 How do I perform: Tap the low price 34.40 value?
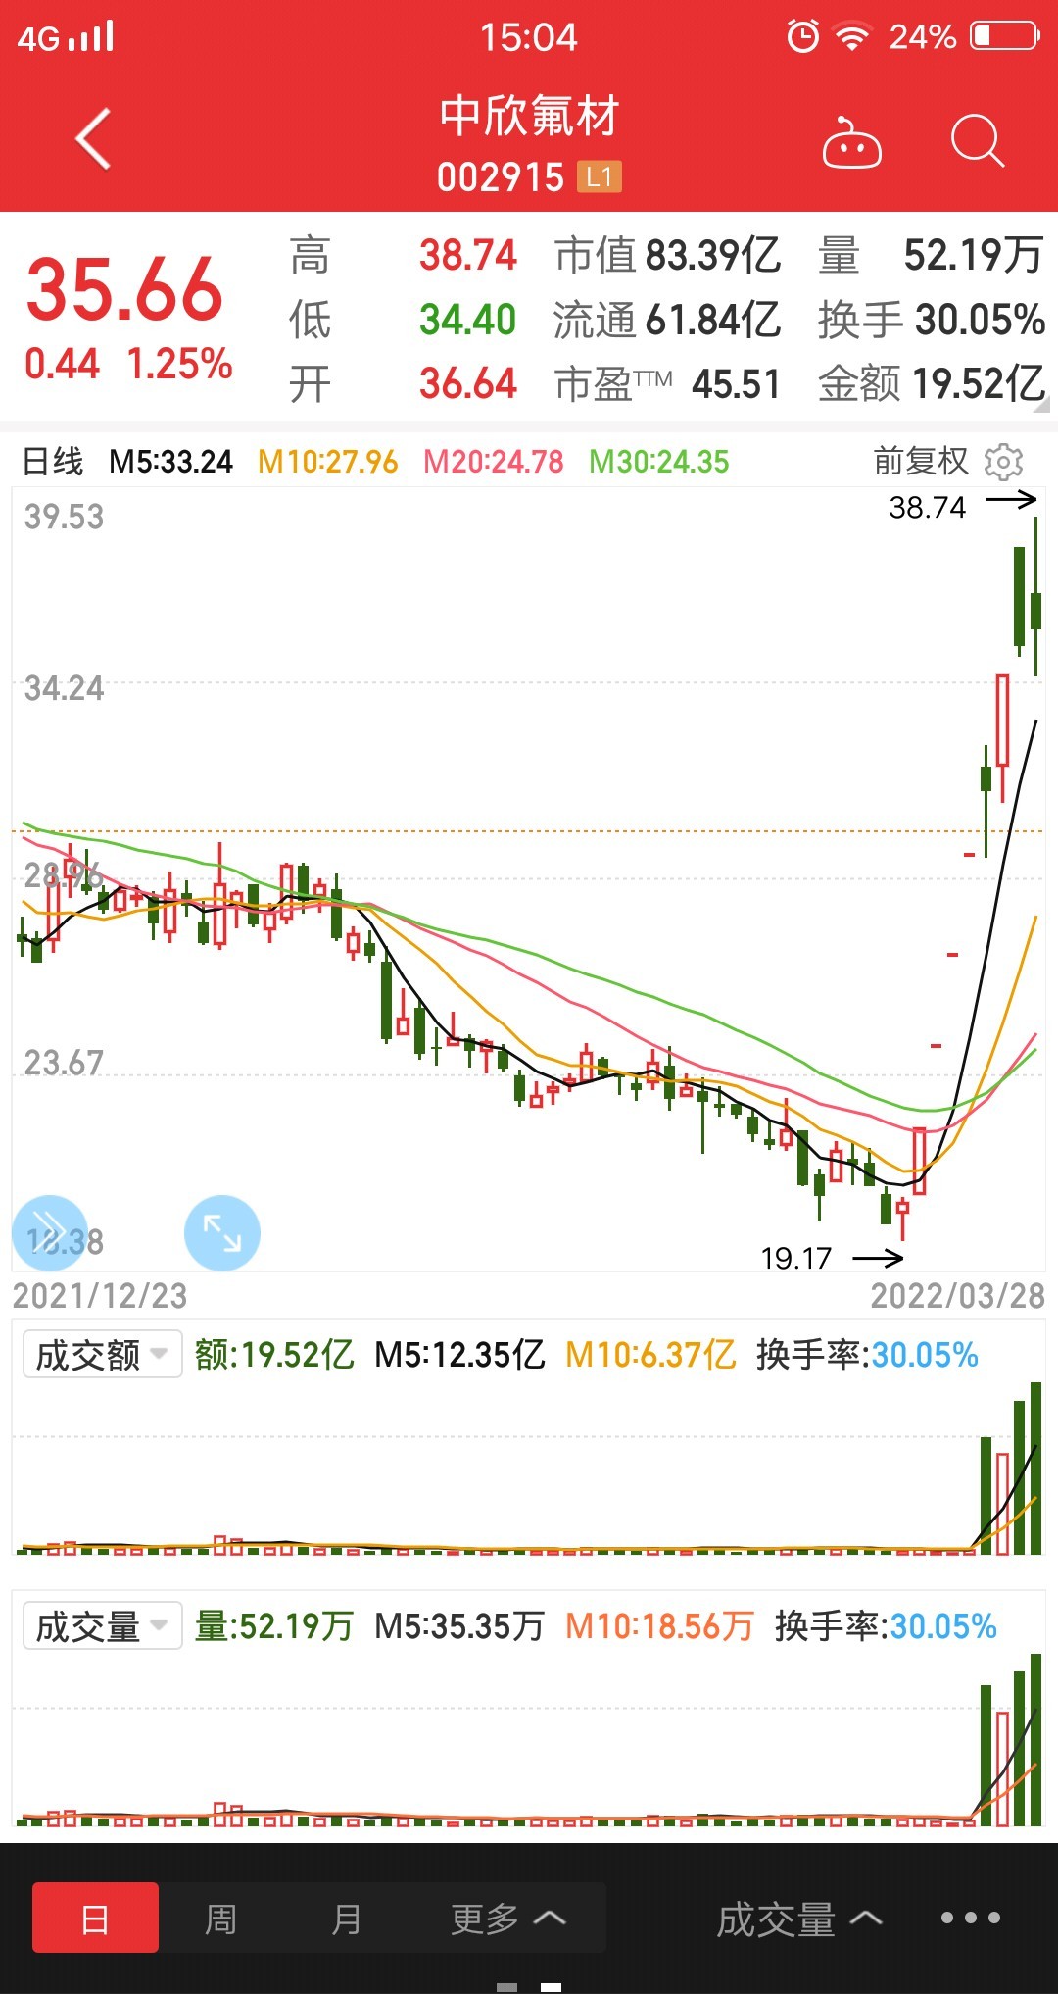[x=468, y=320]
